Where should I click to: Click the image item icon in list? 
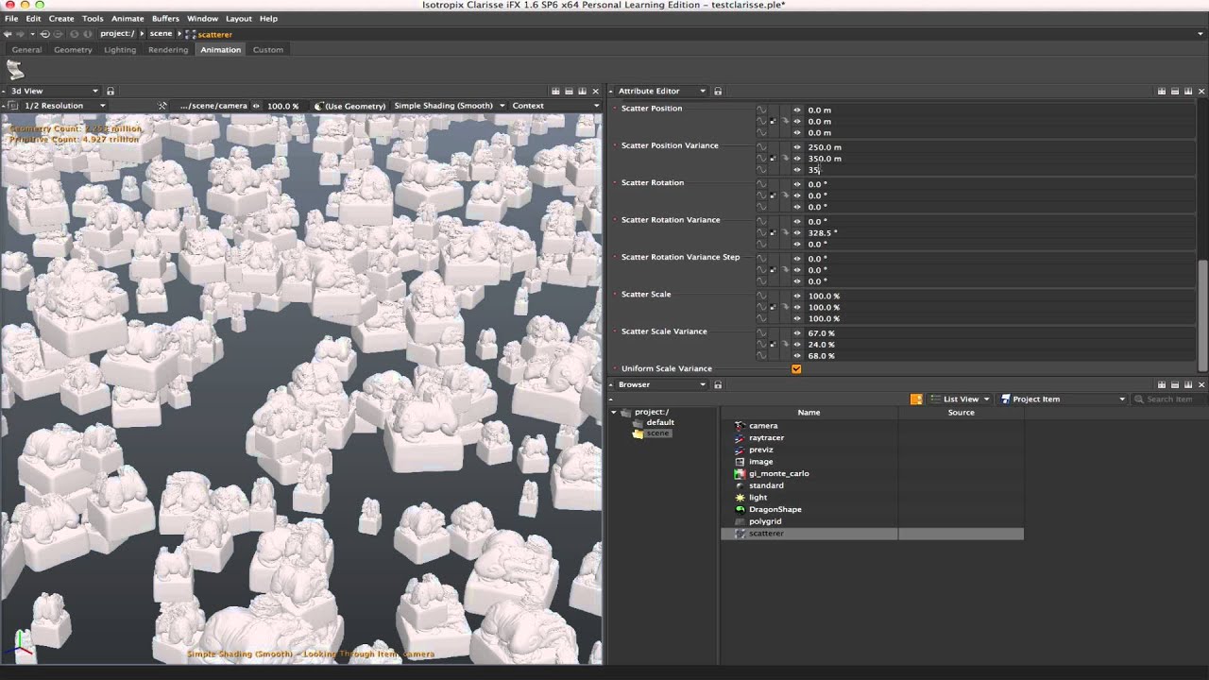click(x=740, y=462)
